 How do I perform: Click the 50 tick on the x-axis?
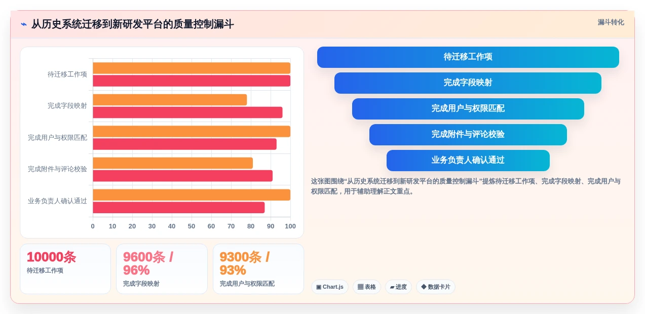click(x=192, y=226)
